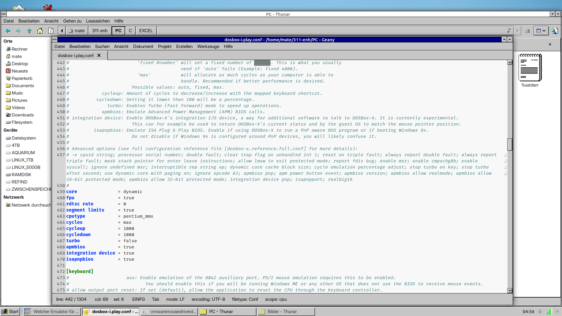Open network signal indicator in tray
This screenshot has height=316, width=562.
coord(549,312)
